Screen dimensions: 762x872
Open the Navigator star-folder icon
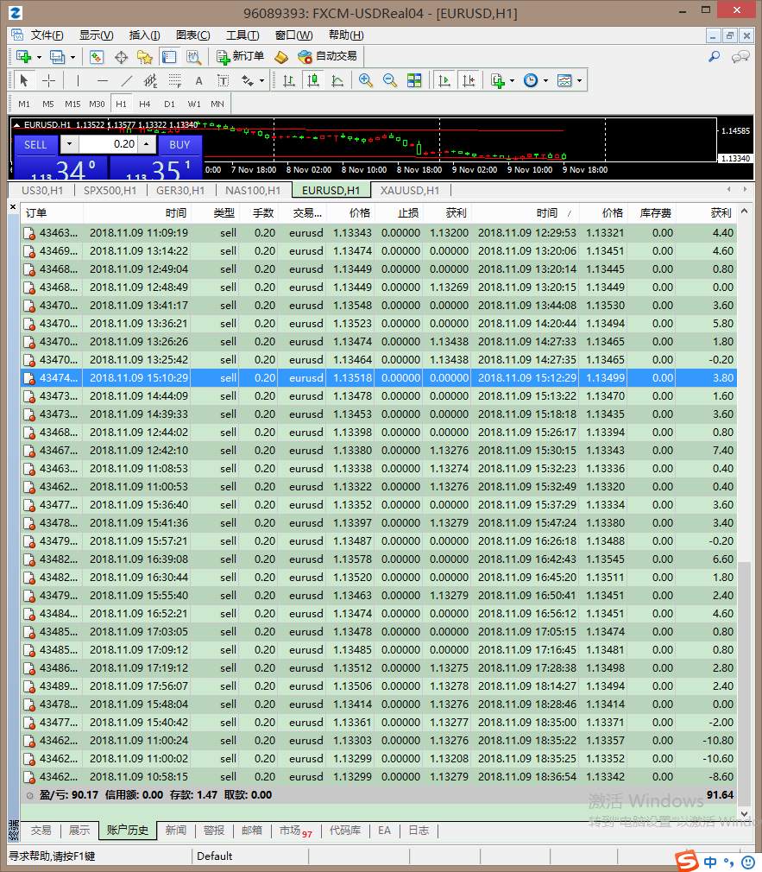(x=144, y=57)
